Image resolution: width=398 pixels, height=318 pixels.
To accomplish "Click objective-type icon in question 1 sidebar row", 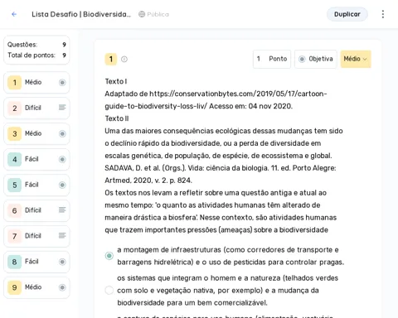I will click(x=62, y=82).
